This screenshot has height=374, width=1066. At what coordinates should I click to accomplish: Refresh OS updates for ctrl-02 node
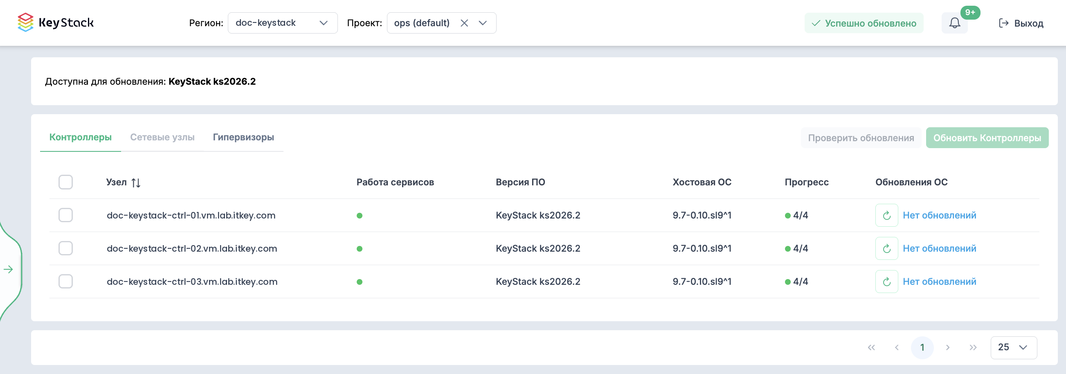pos(886,248)
